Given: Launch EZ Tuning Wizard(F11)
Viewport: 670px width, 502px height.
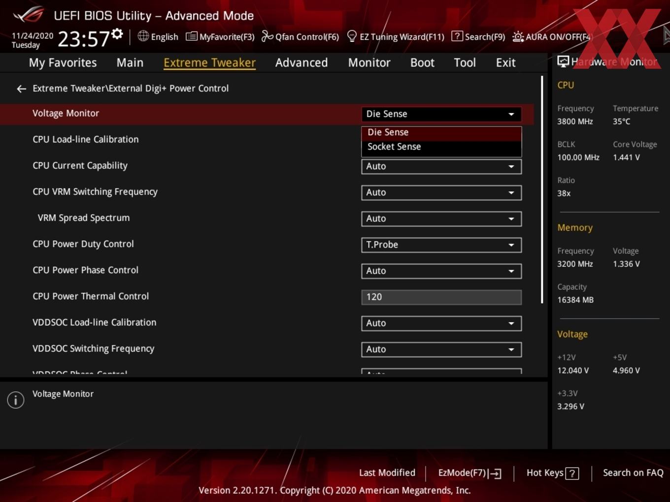Looking at the screenshot, I should (x=396, y=36).
